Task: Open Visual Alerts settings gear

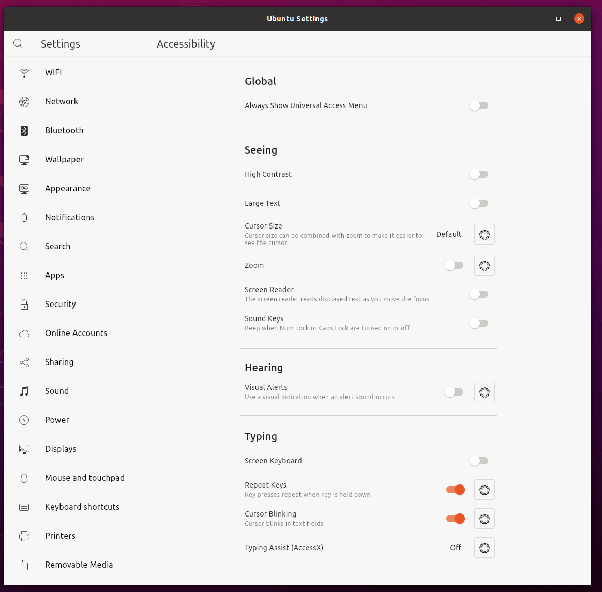Action: [x=484, y=392]
